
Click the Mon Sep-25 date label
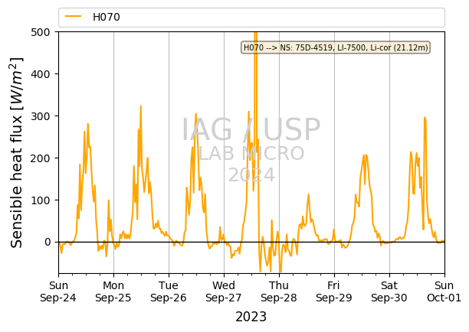(x=113, y=291)
